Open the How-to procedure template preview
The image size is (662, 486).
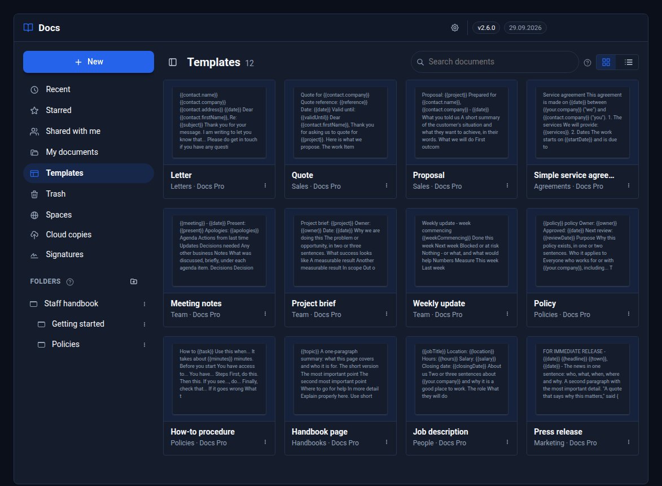(219, 379)
